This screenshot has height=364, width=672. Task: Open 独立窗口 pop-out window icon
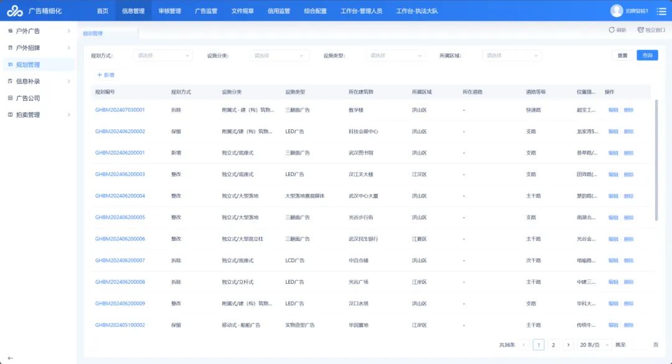pyautogui.click(x=640, y=30)
